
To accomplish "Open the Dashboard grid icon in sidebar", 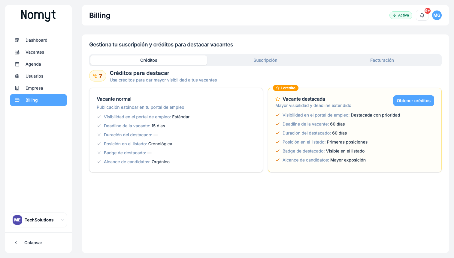I will (17, 40).
